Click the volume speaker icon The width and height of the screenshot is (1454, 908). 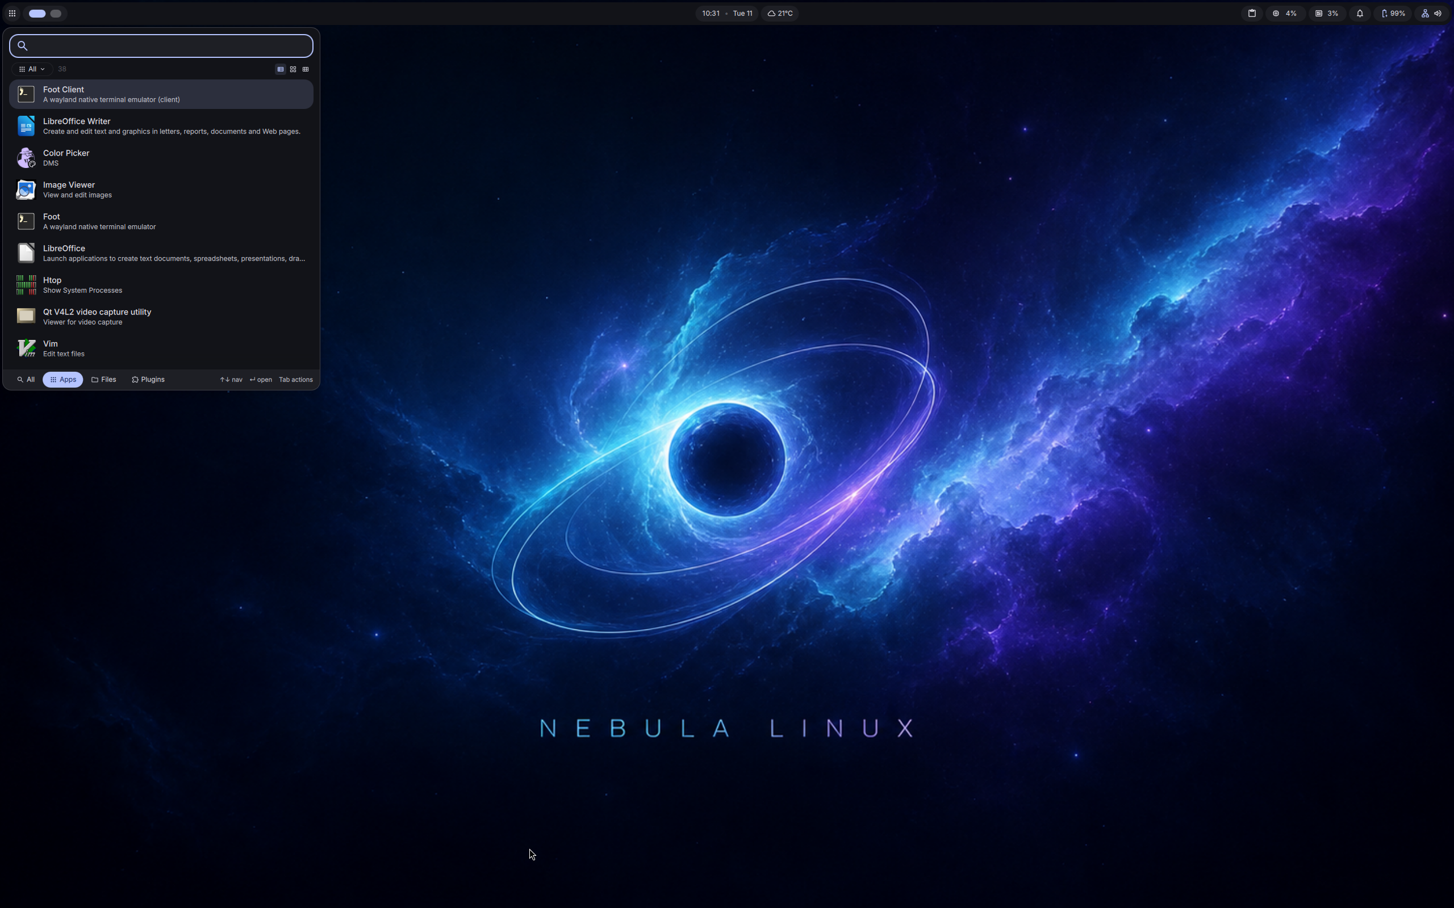(1438, 13)
